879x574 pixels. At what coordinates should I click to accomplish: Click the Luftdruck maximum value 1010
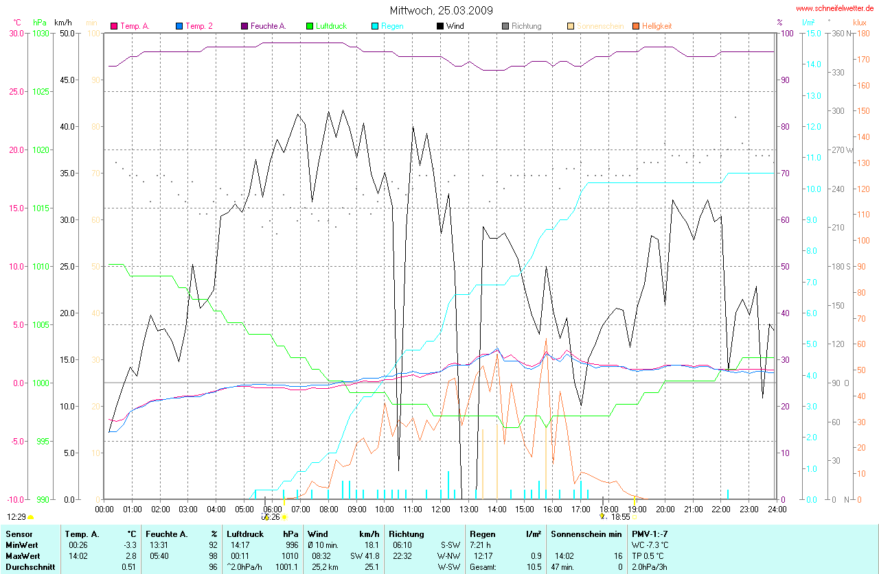click(289, 556)
